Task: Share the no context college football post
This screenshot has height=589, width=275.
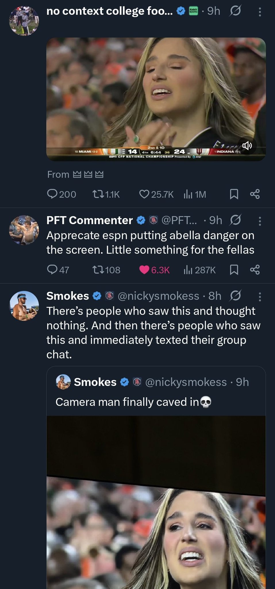Action: pos(255,194)
